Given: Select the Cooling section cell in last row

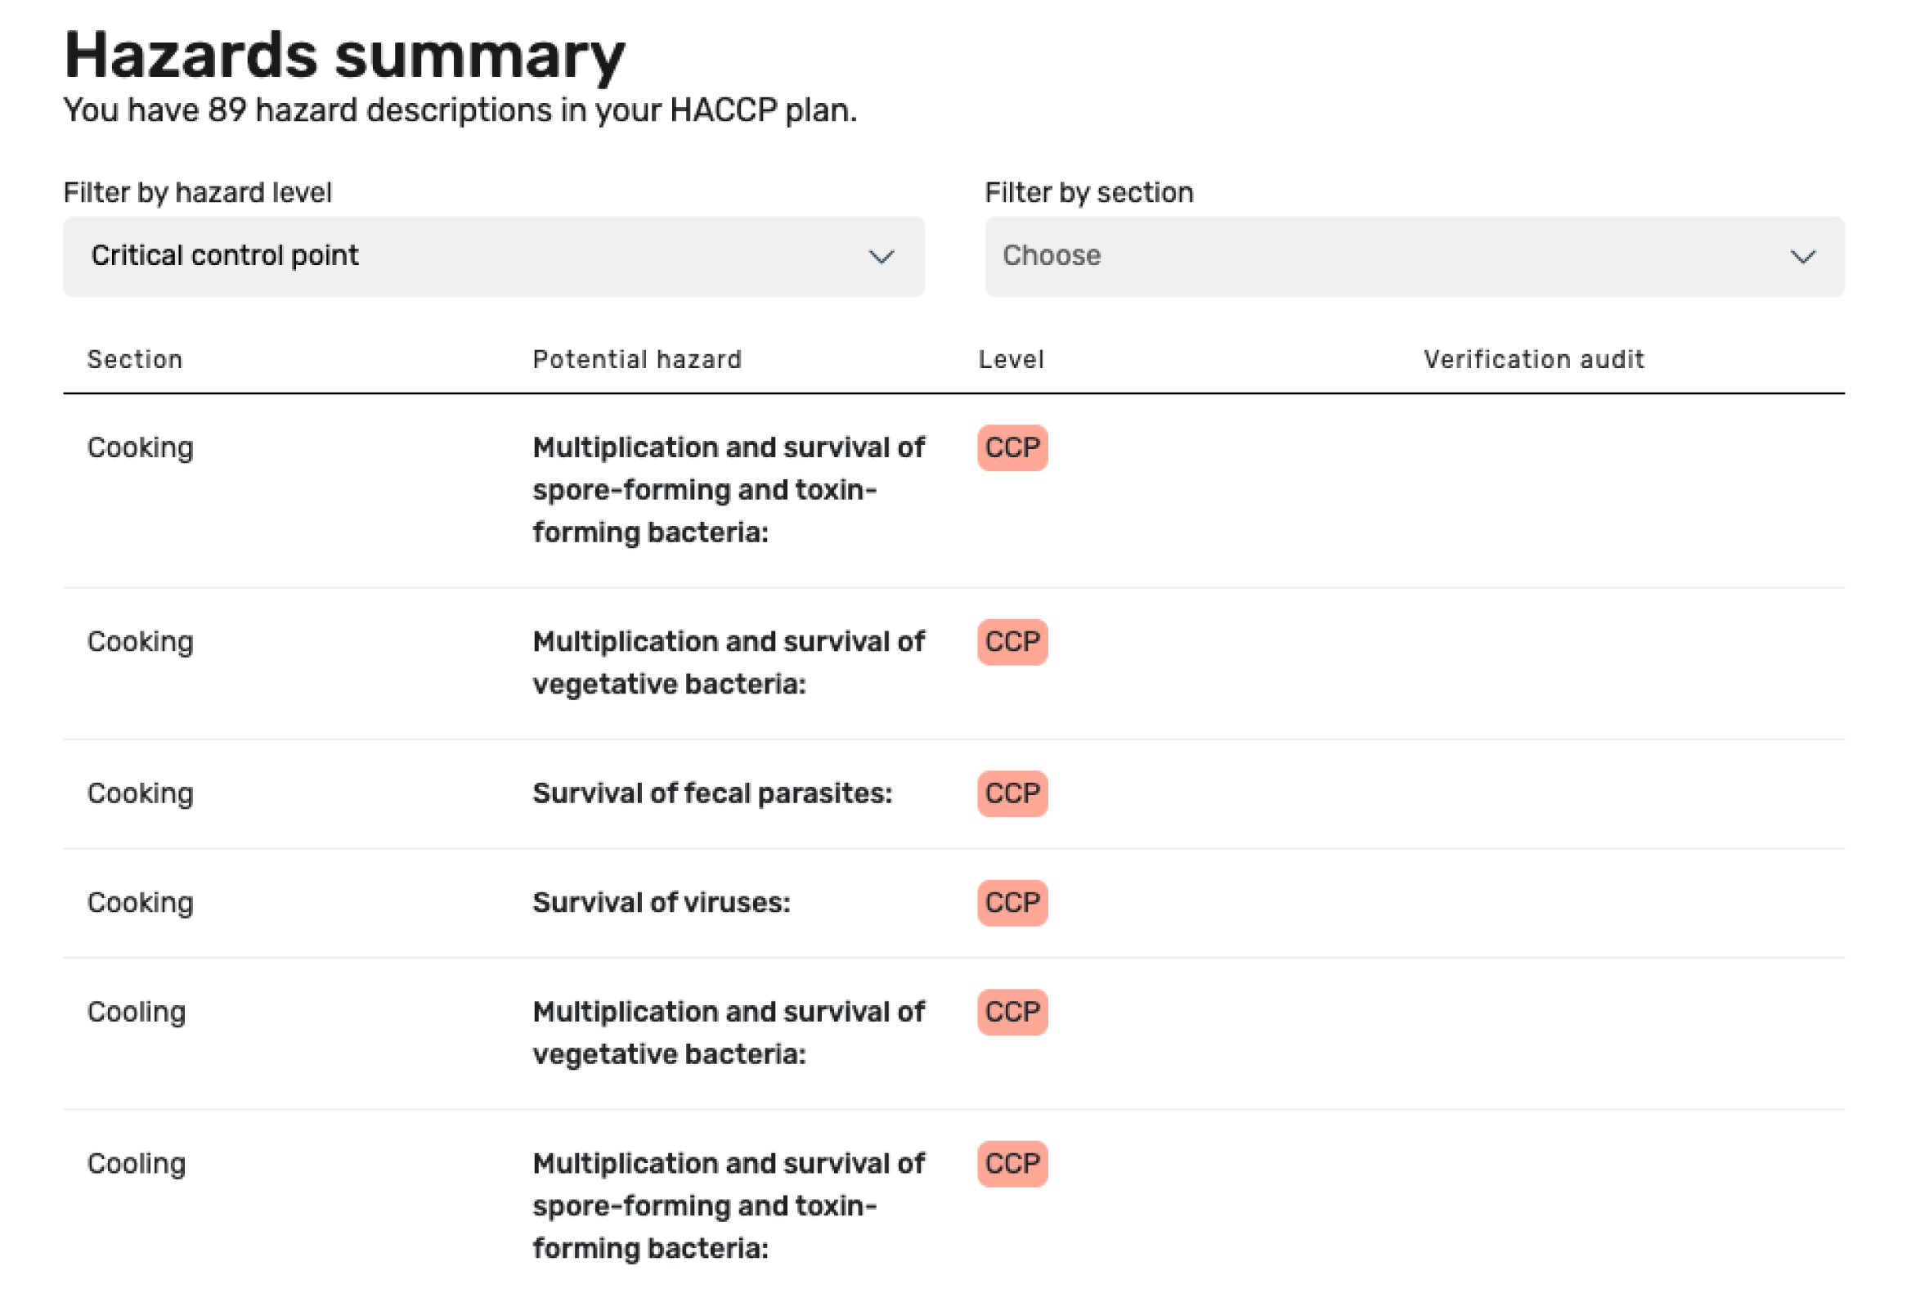Looking at the screenshot, I should tap(137, 1164).
